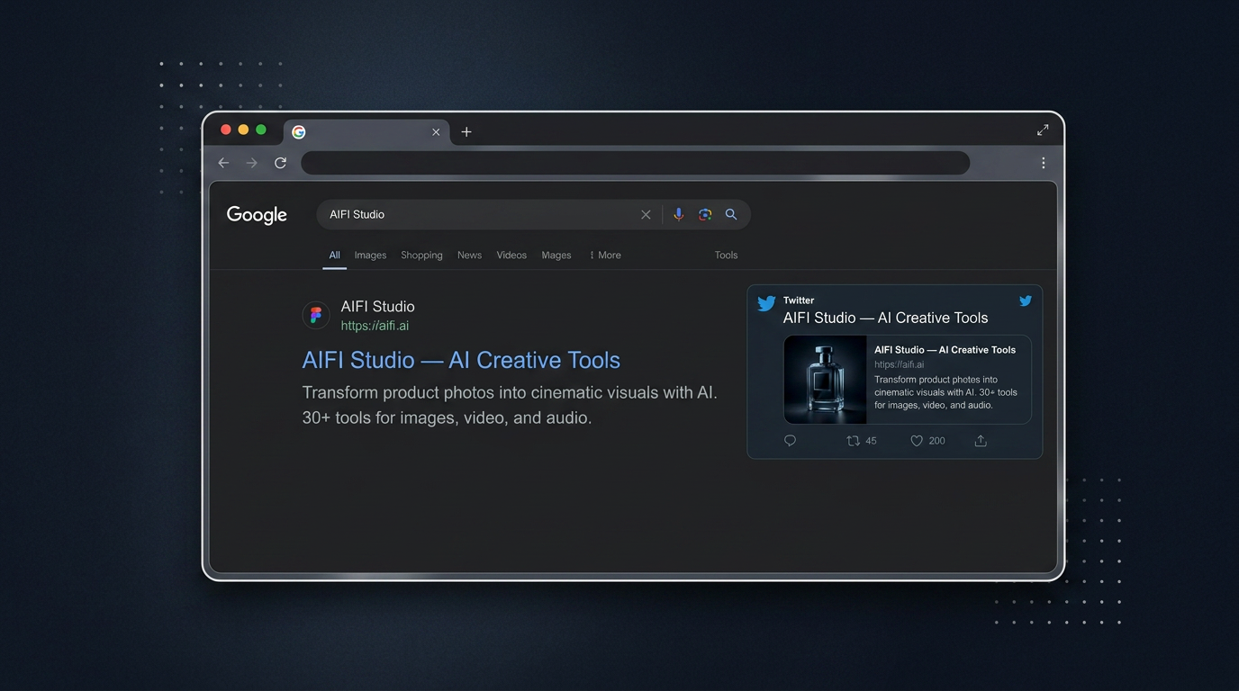
Task: Open the AIFI Studio — AI Creative Tools result
Action: (x=461, y=360)
